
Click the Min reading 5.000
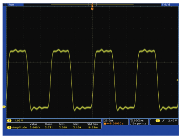point(63,127)
